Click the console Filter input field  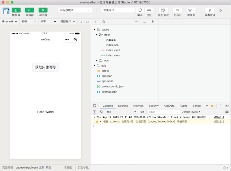pyautogui.click(x=164, y=112)
